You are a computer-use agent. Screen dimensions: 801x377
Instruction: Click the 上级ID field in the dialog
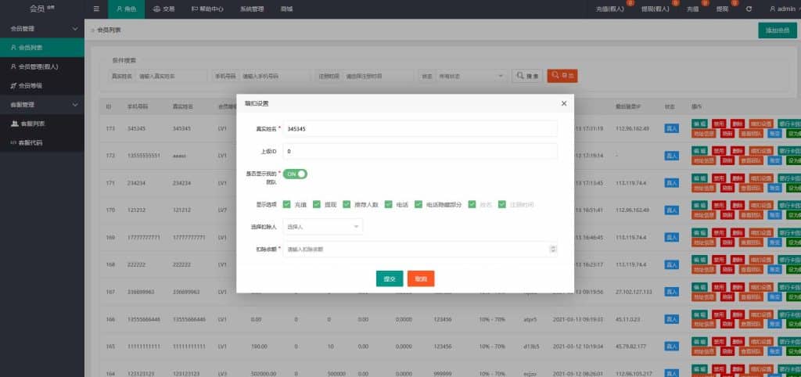pyautogui.click(x=420, y=151)
